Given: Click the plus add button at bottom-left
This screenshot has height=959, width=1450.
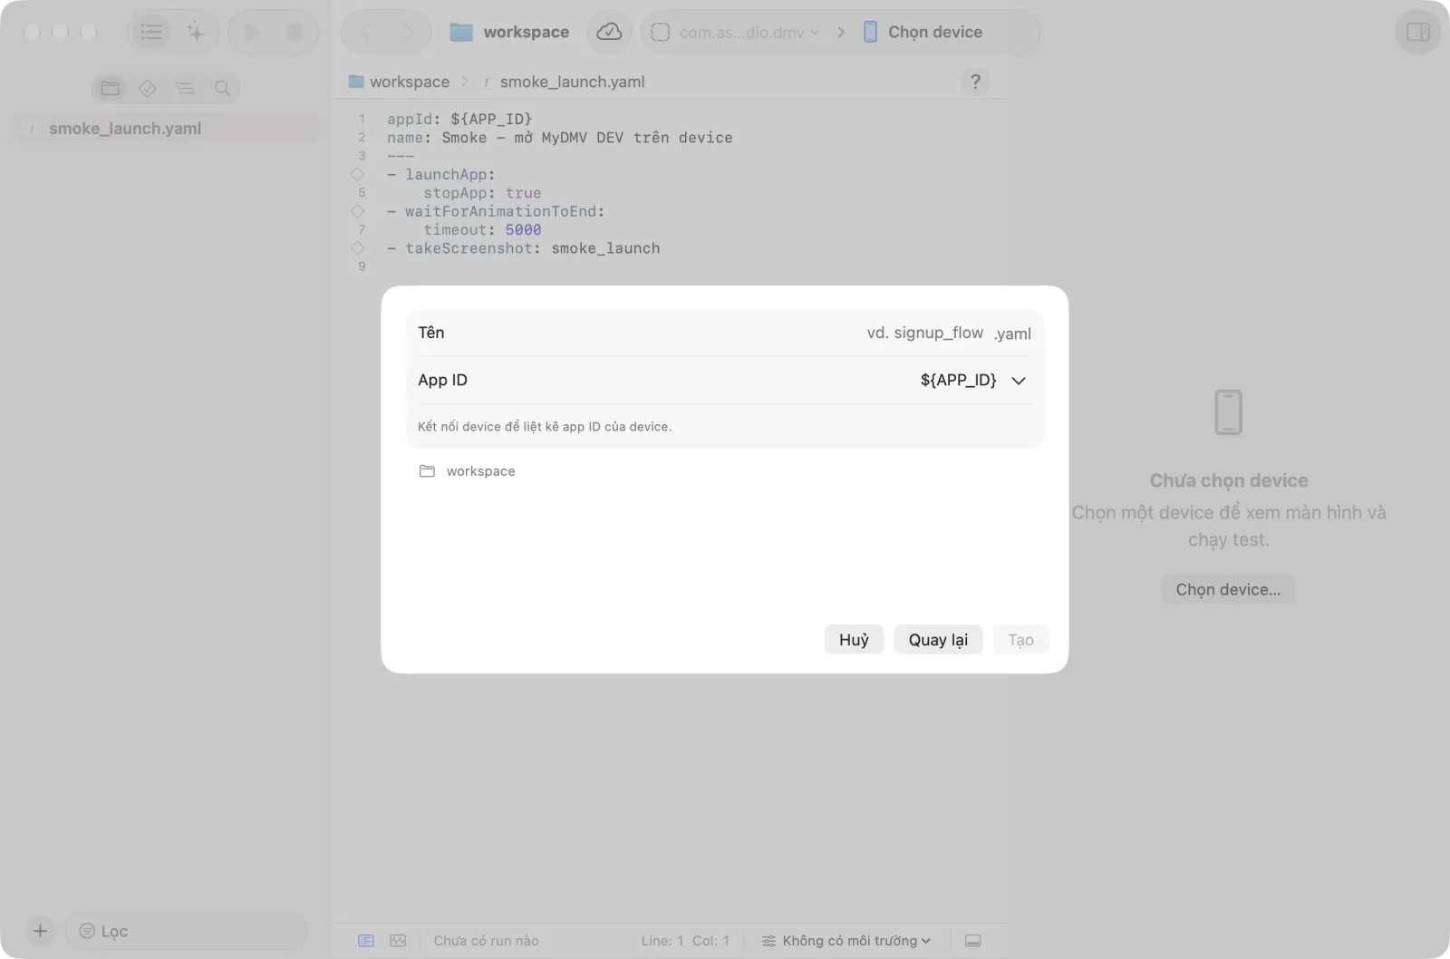Looking at the screenshot, I should coord(40,931).
